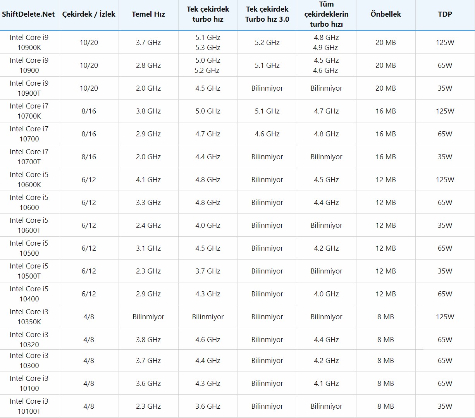This screenshot has width=475, height=418.
Task: Select the Intel Core i5 10400 model cell
Action: tap(29, 294)
